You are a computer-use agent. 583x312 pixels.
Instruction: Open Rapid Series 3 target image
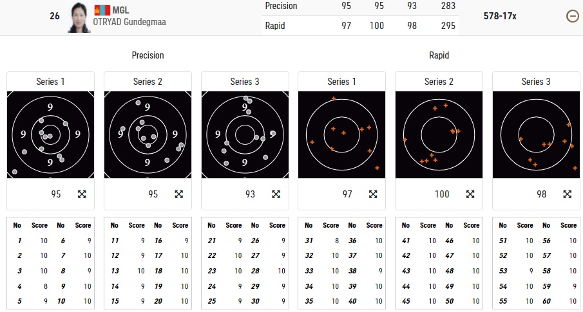pos(536,134)
